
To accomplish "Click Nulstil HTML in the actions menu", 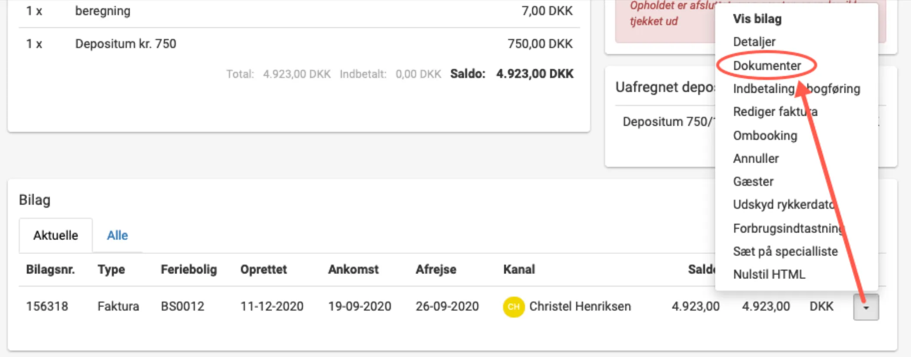I will (x=769, y=274).
